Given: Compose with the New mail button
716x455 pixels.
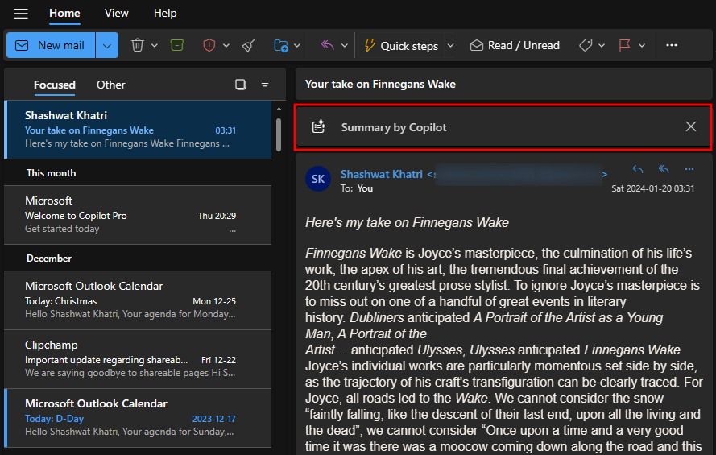Looking at the screenshot, I should click(51, 45).
